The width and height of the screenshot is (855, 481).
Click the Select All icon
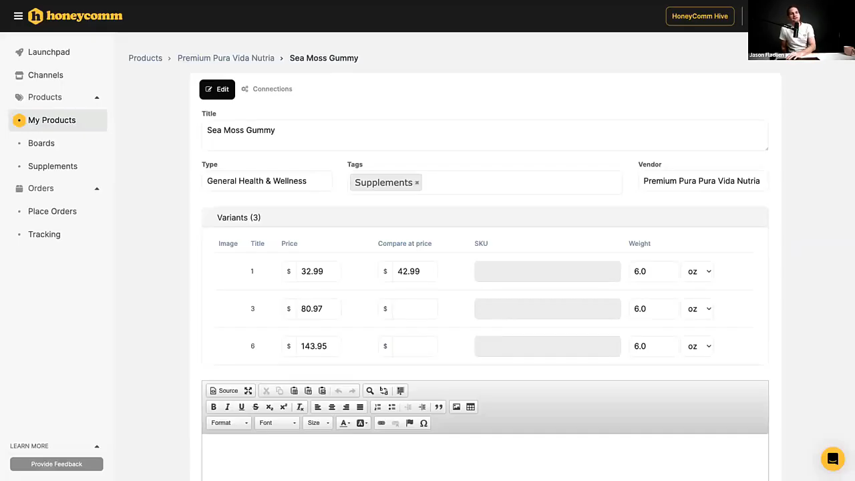click(x=401, y=391)
